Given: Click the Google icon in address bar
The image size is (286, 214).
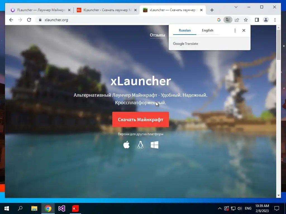Looking at the screenshot, I should click(x=219, y=20).
